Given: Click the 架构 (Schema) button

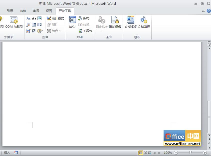Looking at the screenshot, I should [x=84, y=18].
